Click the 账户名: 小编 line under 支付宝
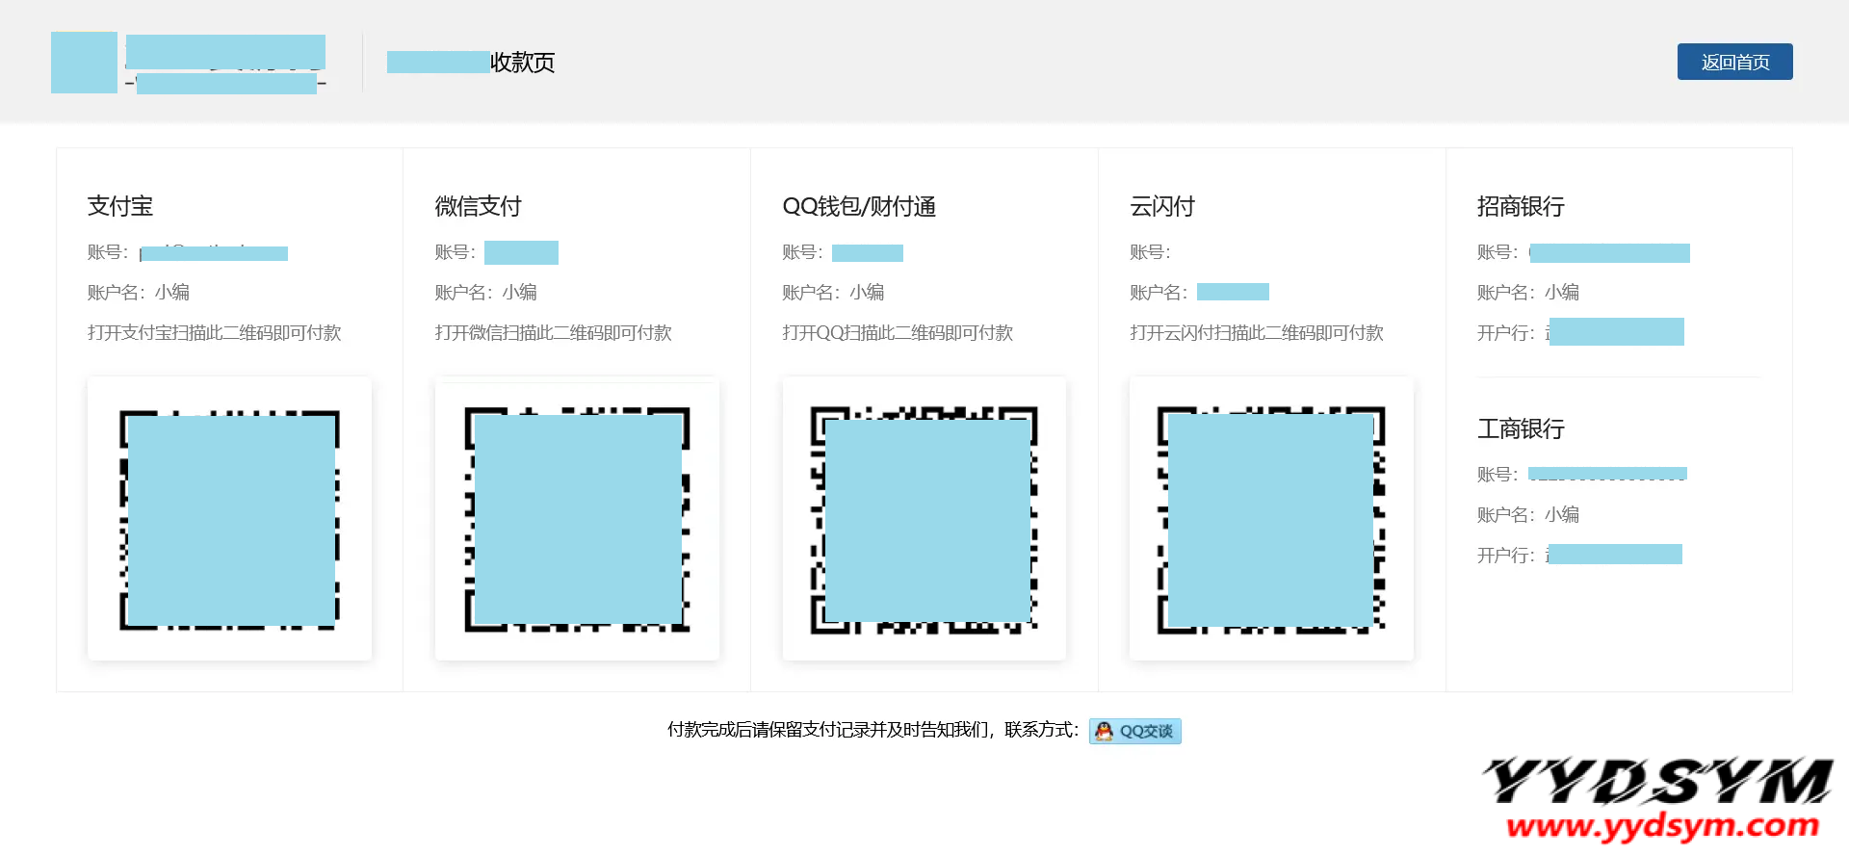Screen dimensions: 1849x855 pyautogui.click(x=139, y=292)
